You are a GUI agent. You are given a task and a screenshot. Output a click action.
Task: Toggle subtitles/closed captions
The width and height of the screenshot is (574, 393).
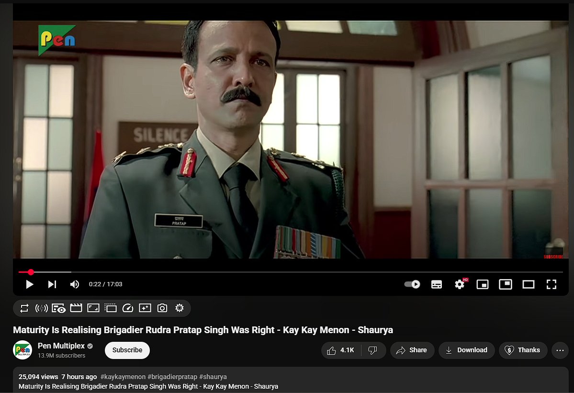click(x=436, y=284)
